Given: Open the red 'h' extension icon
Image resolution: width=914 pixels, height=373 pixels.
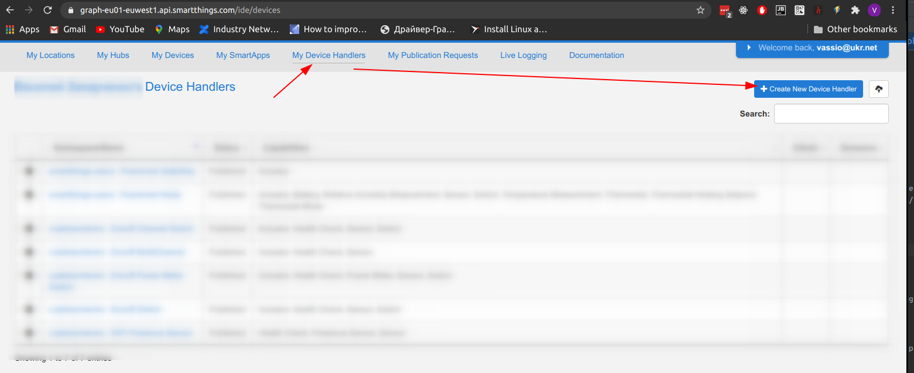Looking at the screenshot, I should pyautogui.click(x=818, y=10).
